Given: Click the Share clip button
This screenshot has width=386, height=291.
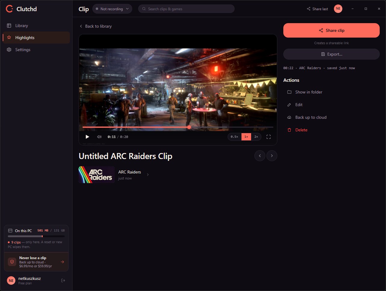Looking at the screenshot, I should click(331, 30).
